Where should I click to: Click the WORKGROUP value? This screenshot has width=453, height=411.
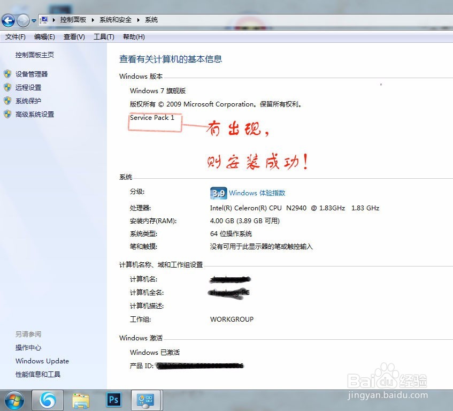(232, 319)
